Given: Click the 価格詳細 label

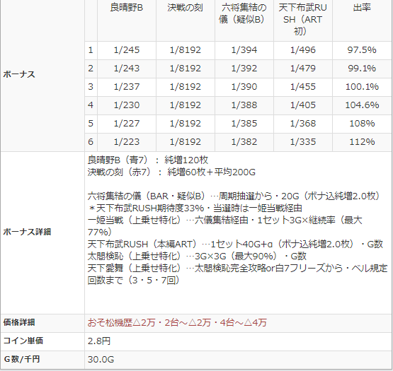Looking at the screenshot, I should 19,322.
